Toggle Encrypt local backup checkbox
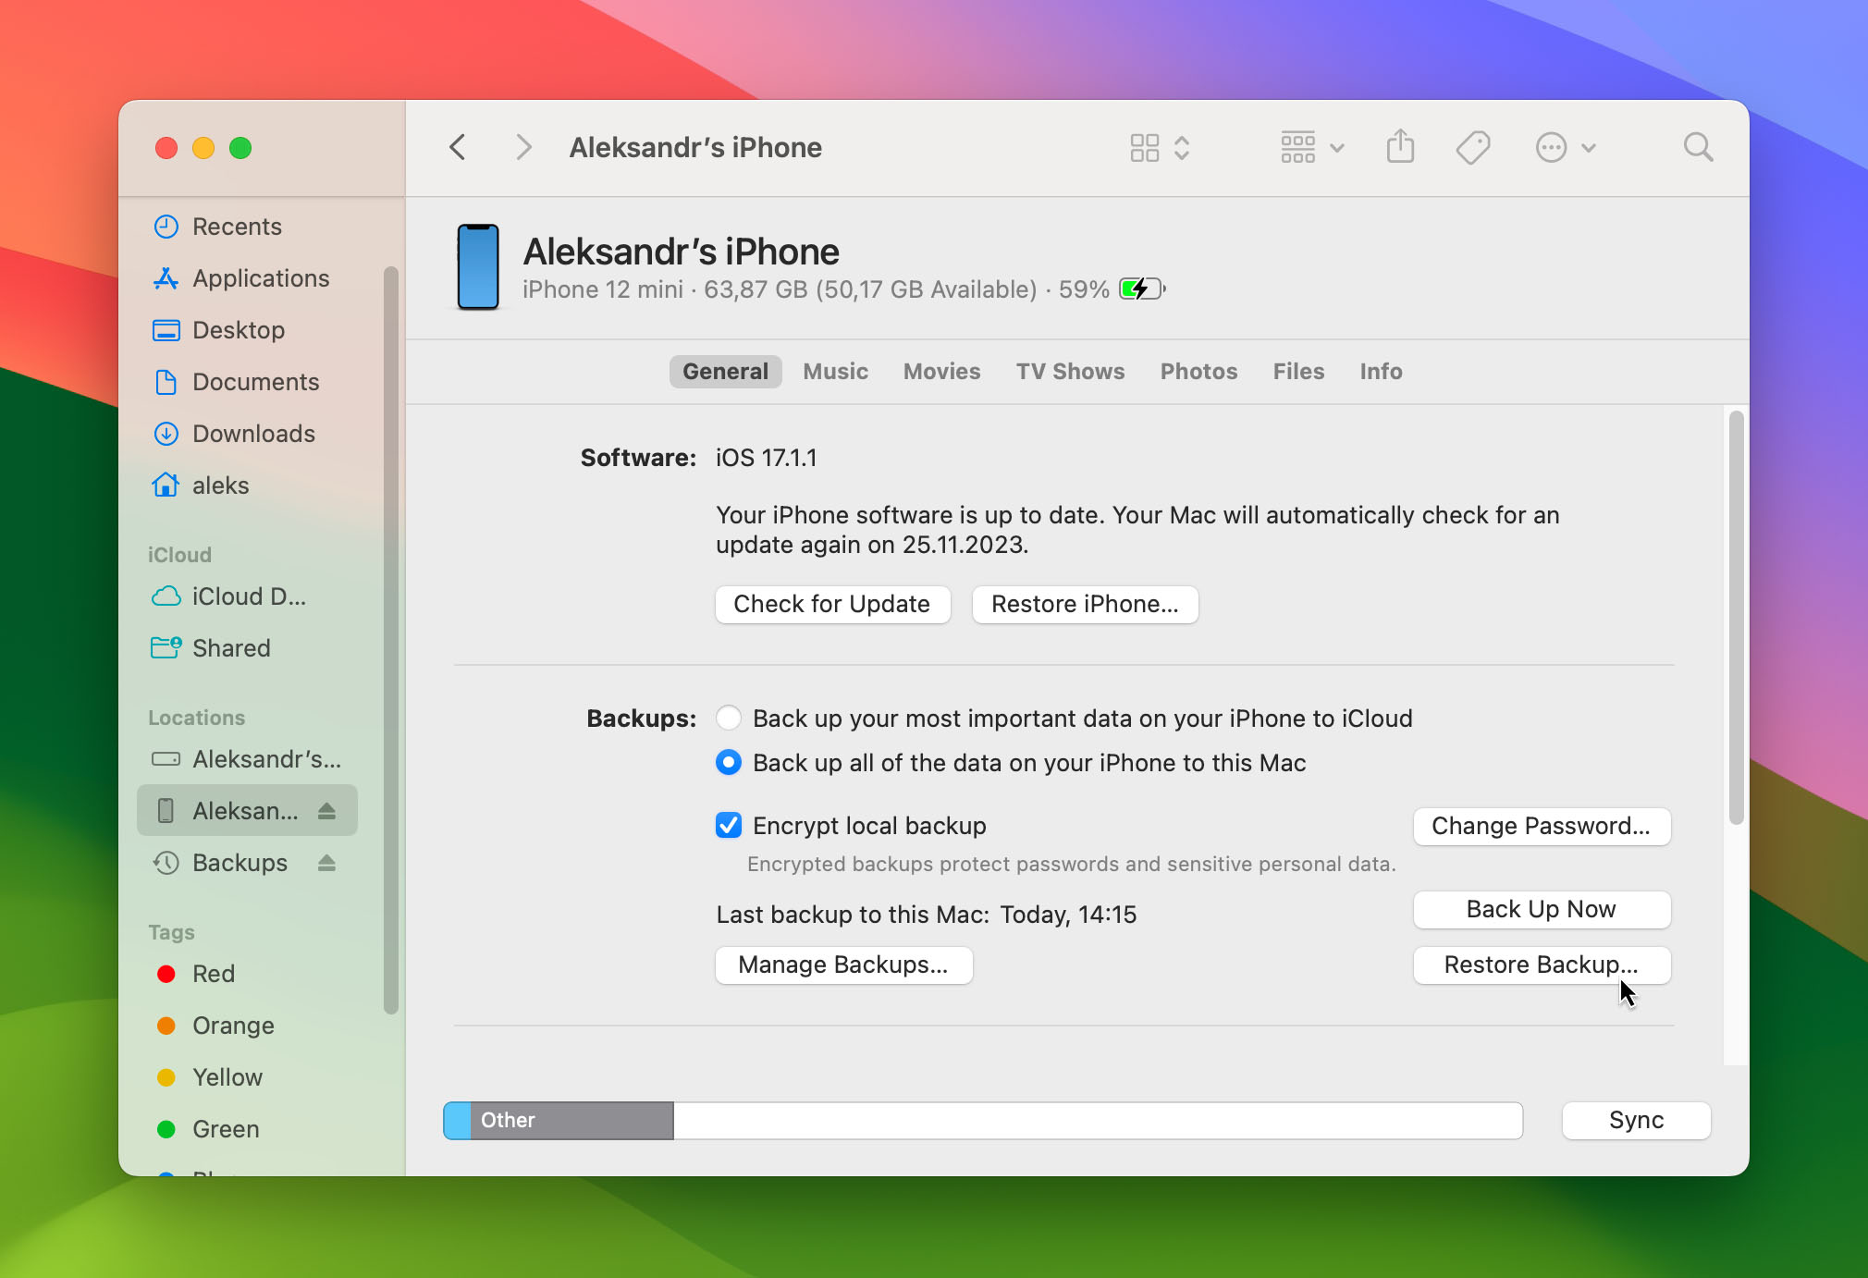The height and width of the screenshot is (1278, 1868). (729, 825)
